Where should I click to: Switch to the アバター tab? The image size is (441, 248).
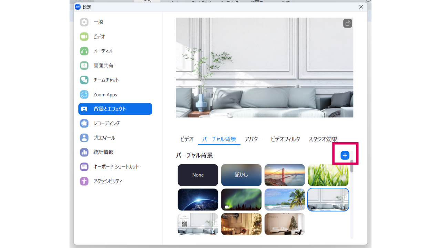(x=253, y=139)
